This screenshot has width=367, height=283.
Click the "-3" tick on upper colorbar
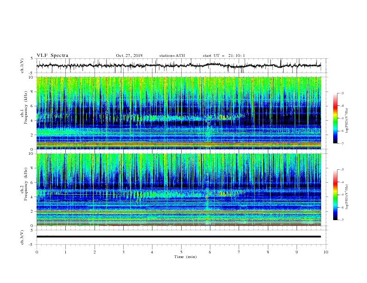click(342, 93)
